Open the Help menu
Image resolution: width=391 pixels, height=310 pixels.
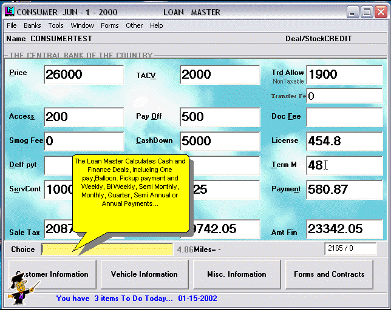(157, 25)
